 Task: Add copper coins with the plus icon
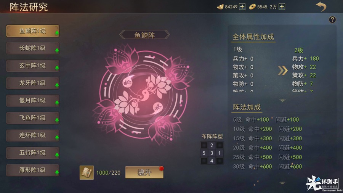tap(282, 7)
